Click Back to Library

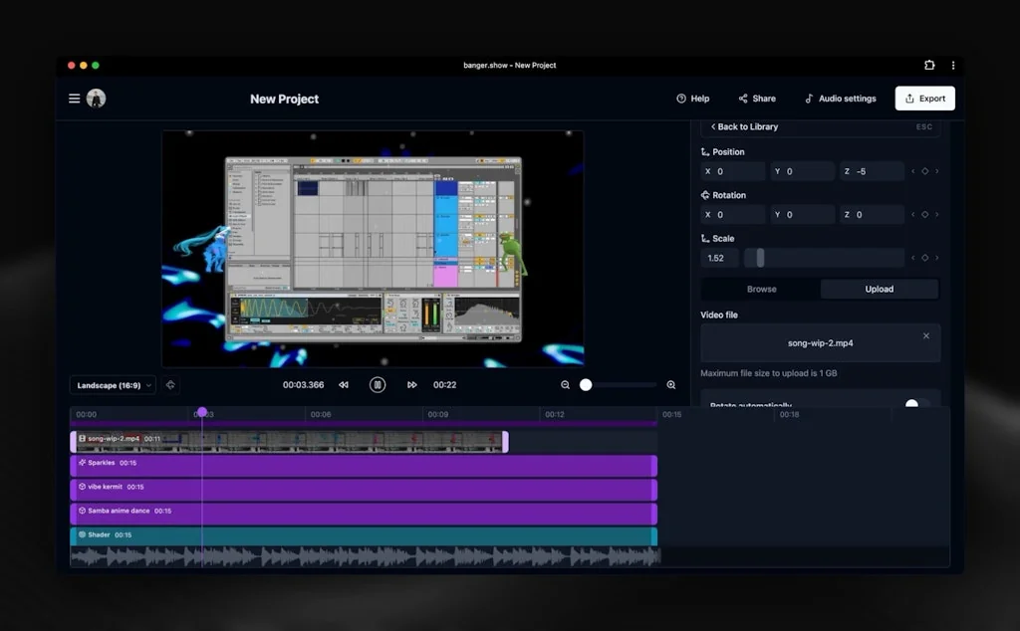[745, 127]
